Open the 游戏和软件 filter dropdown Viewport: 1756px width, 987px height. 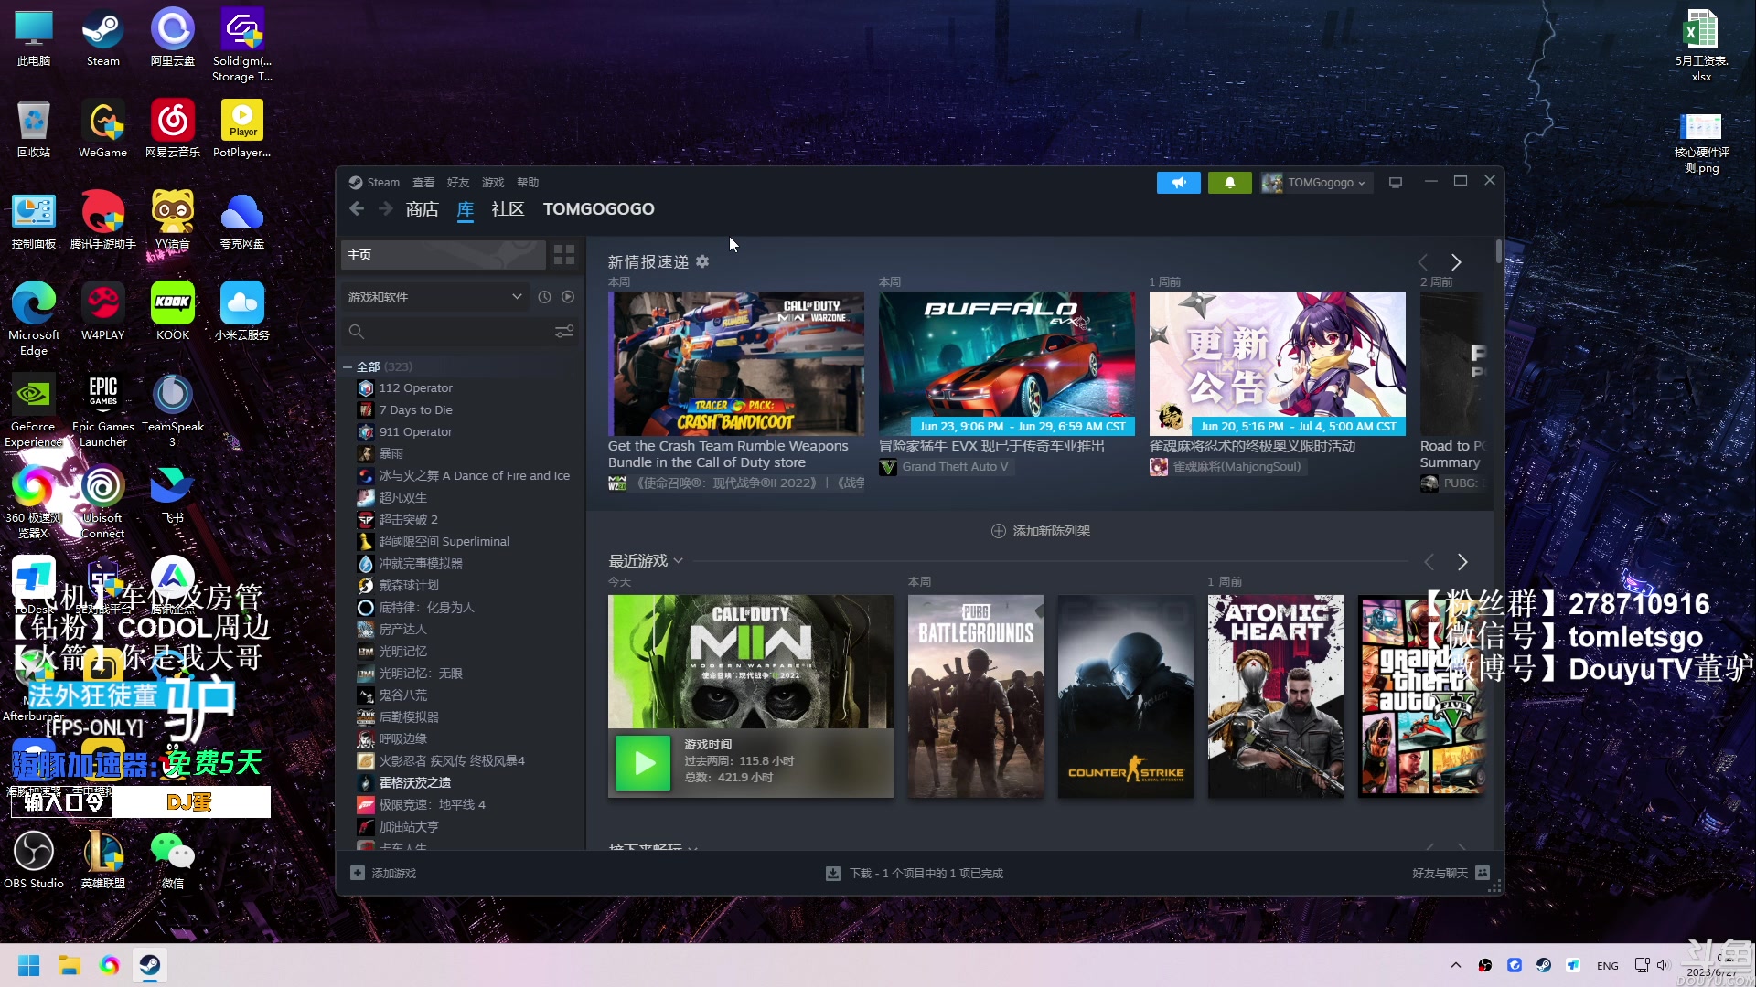click(434, 297)
